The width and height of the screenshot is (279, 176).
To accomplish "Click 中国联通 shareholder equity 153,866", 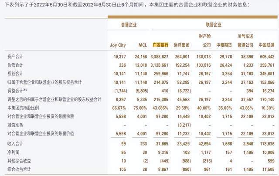I will tap(267, 82).
